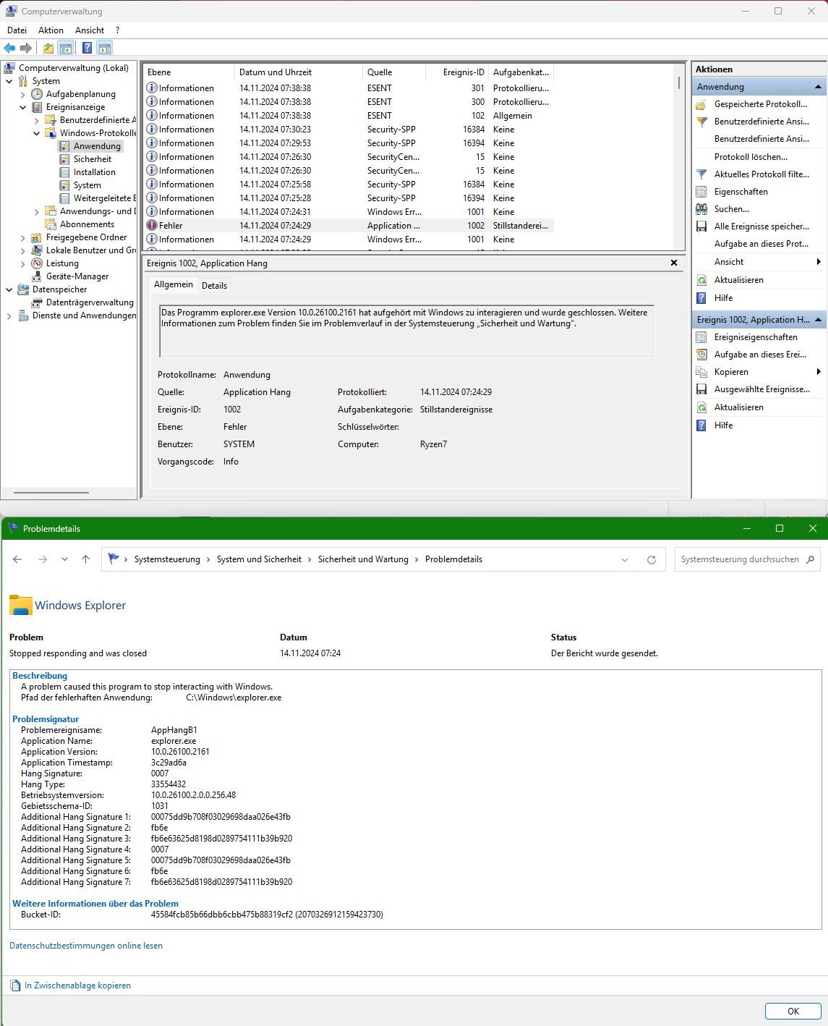The width and height of the screenshot is (828, 1026).
Task: Click the red Fehler event icon
Action: coord(152,226)
